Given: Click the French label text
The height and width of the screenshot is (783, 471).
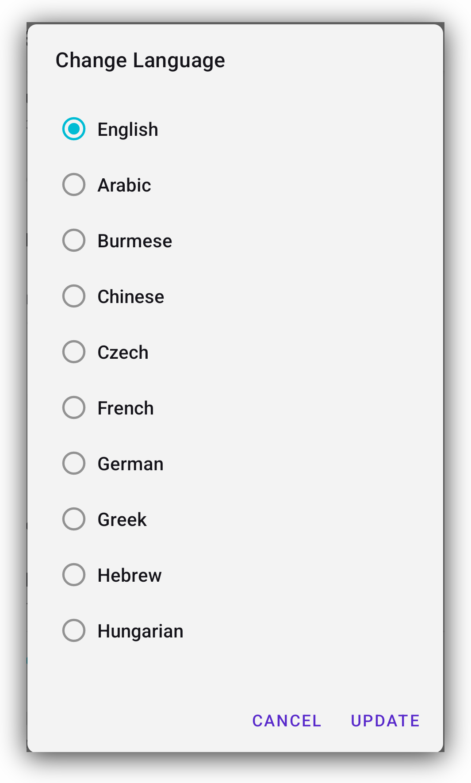Looking at the screenshot, I should click(126, 408).
